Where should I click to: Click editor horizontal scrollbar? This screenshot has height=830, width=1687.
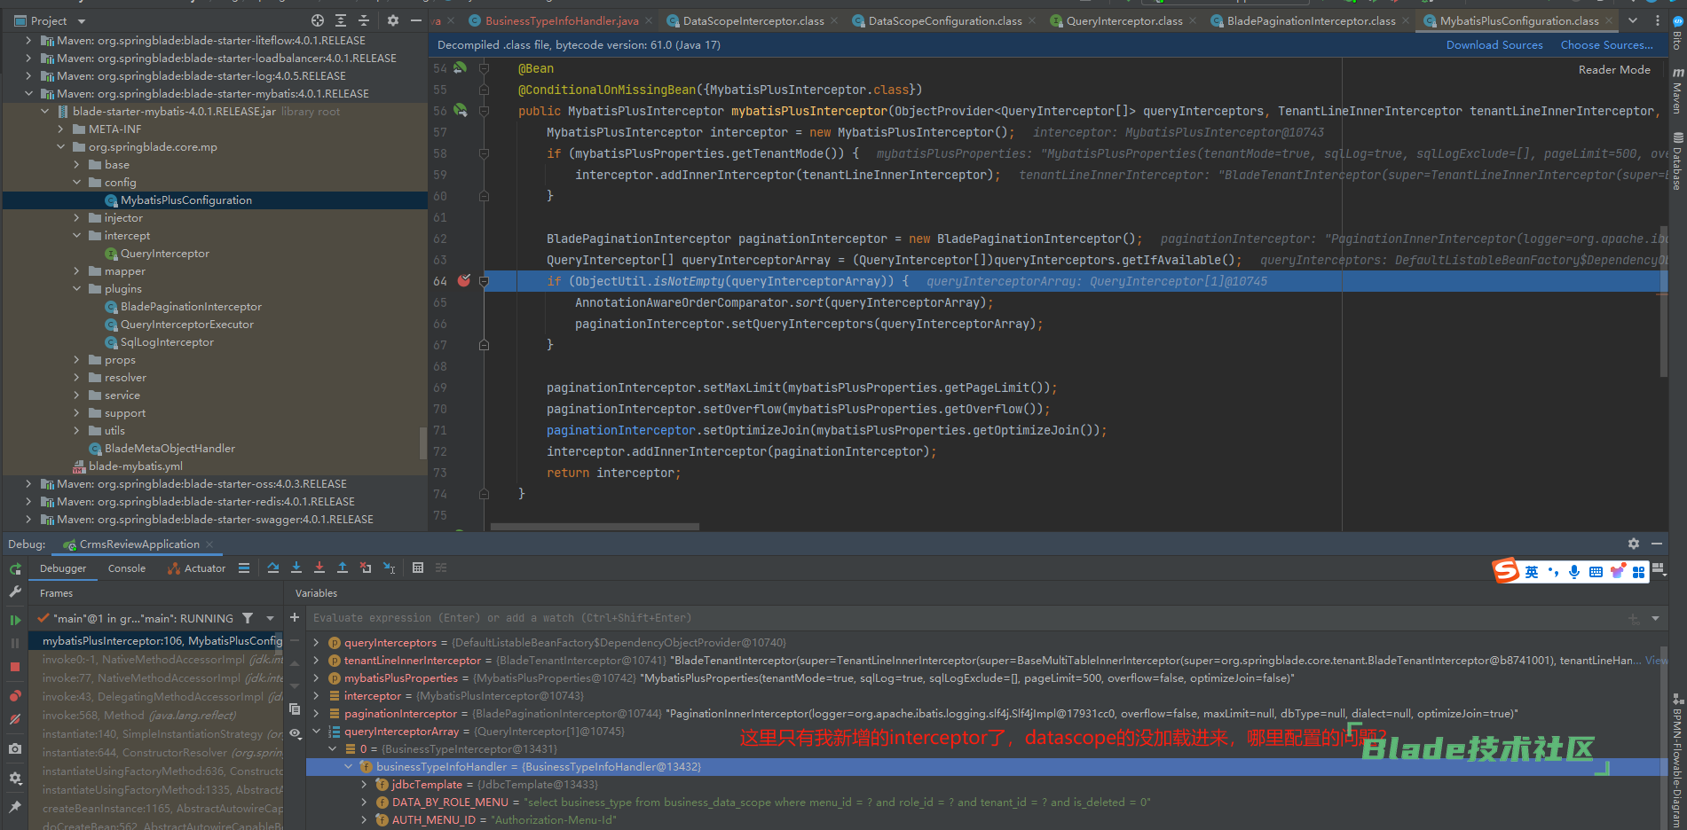[x=595, y=527]
